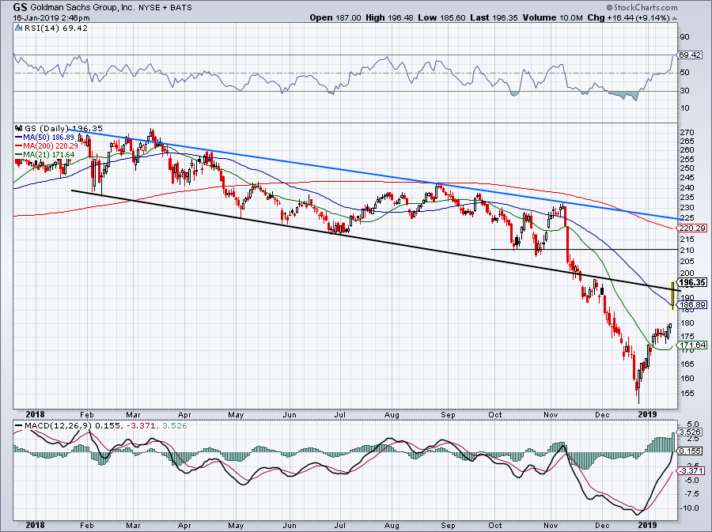Click the Dec label on bottom MACD axis
This screenshot has height=532, width=712.
coord(602,526)
